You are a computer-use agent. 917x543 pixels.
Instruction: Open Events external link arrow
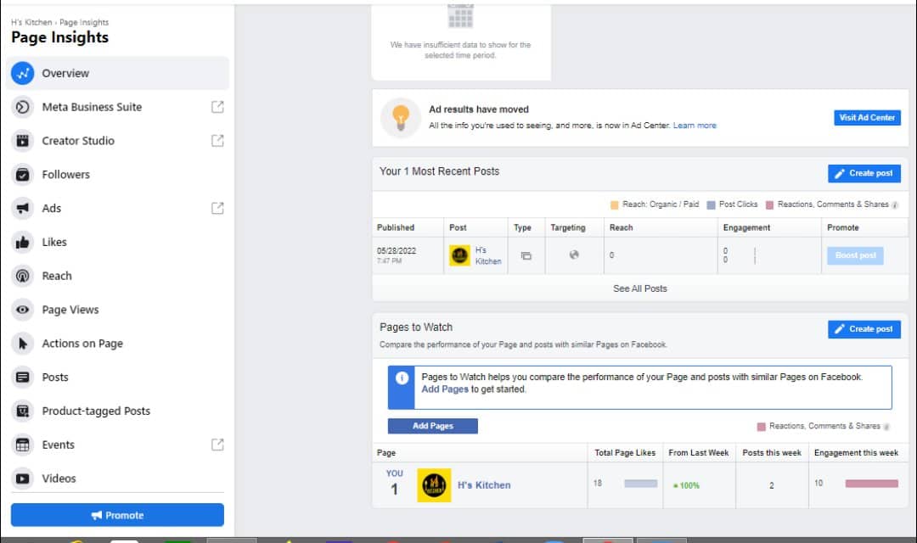click(x=217, y=445)
